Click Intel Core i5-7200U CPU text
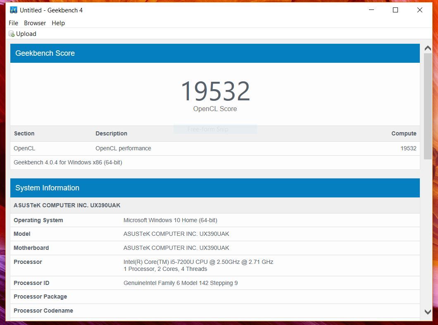 click(x=198, y=262)
